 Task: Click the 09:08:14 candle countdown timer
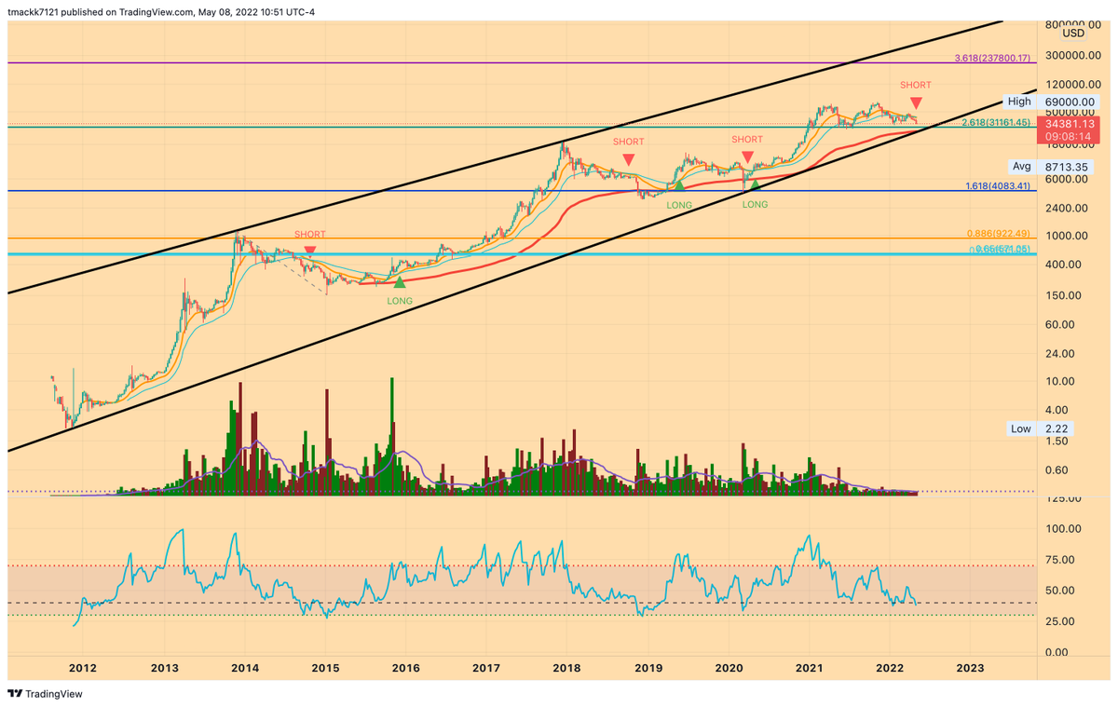point(1067,136)
